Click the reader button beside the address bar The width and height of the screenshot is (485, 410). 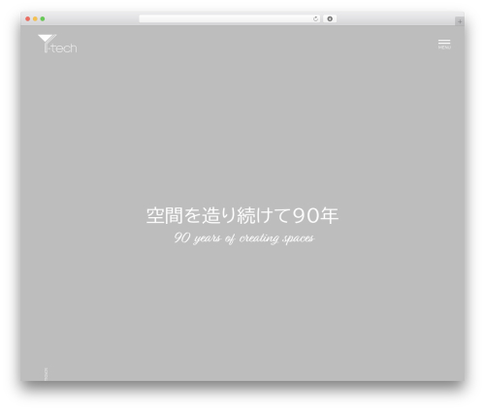(330, 19)
